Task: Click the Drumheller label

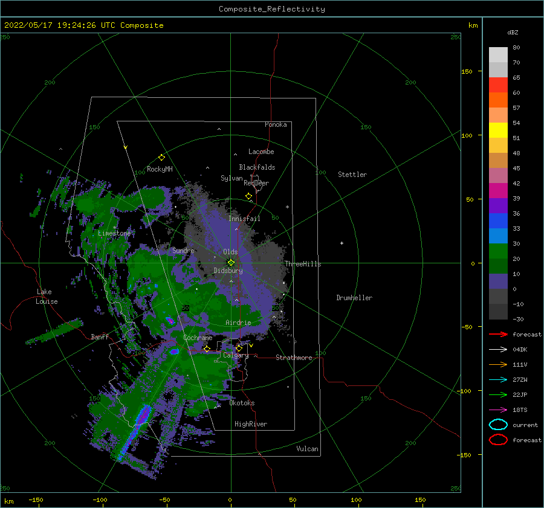Action: 354,298
